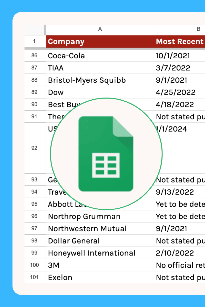This screenshot has width=205, height=307.
Task: Select row 97 by its number
Action: point(35,228)
